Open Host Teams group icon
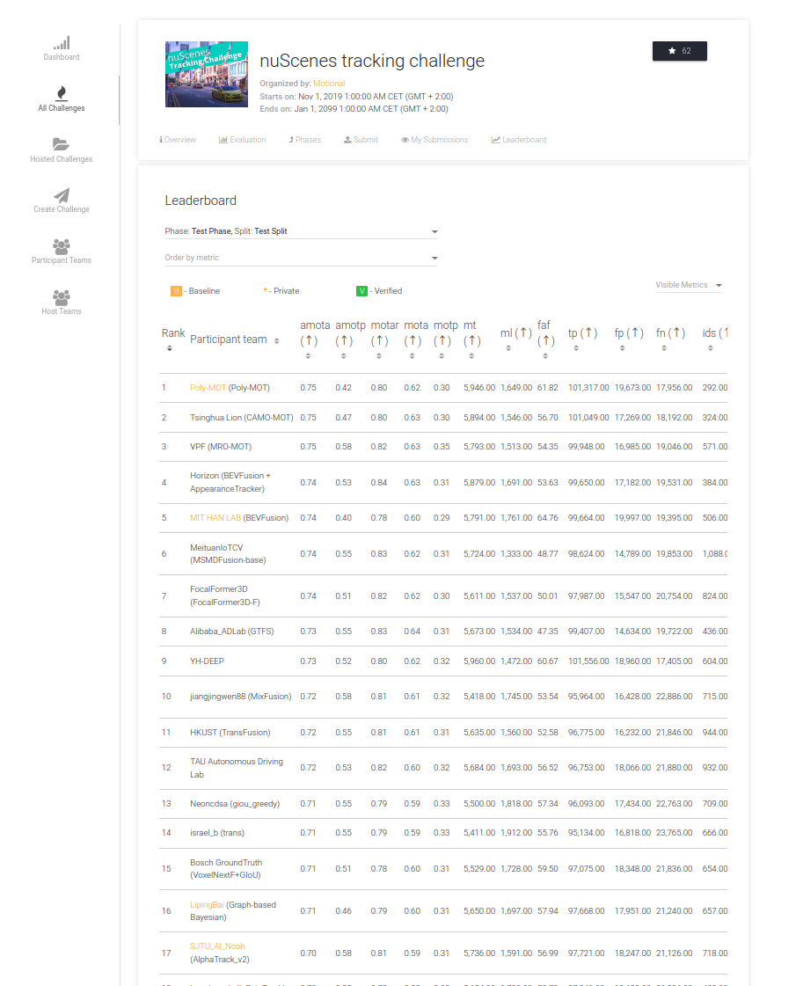 pyautogui.click(x=62, y=297)
